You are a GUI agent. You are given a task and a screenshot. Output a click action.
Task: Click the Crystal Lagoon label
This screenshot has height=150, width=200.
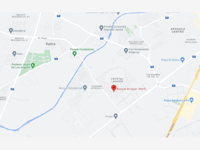point(117,80)
